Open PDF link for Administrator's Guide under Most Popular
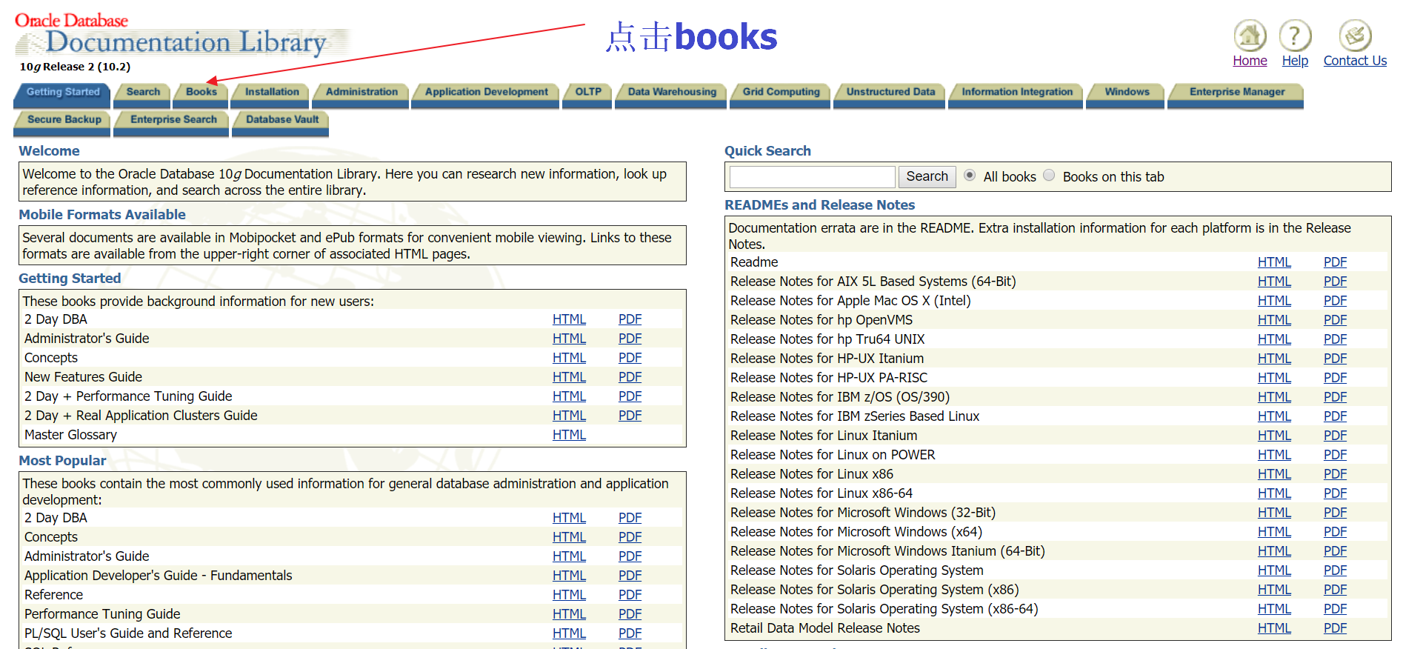 click(x=630, y=556)
